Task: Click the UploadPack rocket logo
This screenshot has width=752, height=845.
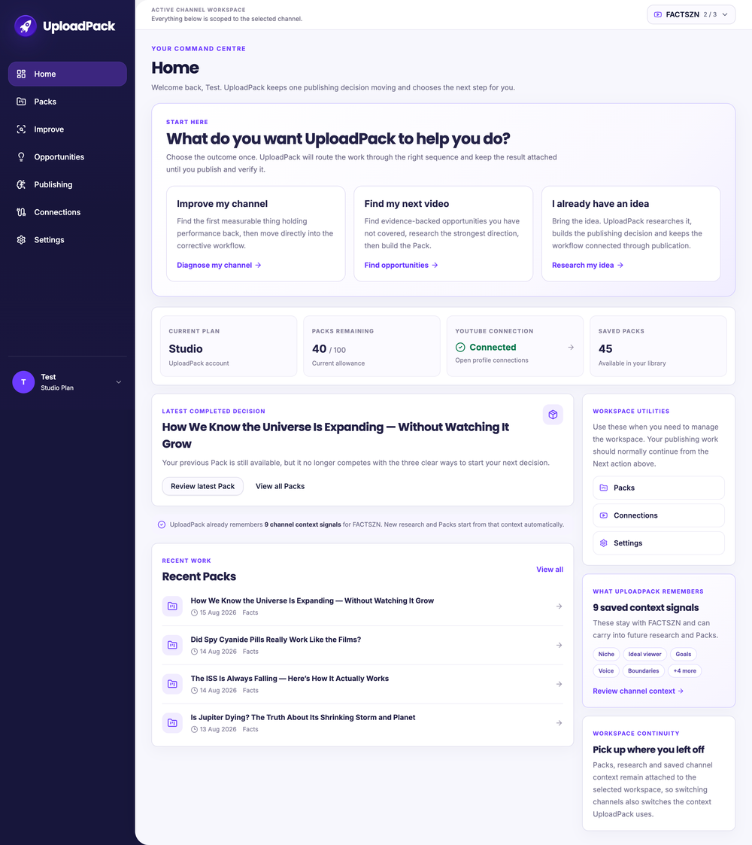Action: pos(26,26)
